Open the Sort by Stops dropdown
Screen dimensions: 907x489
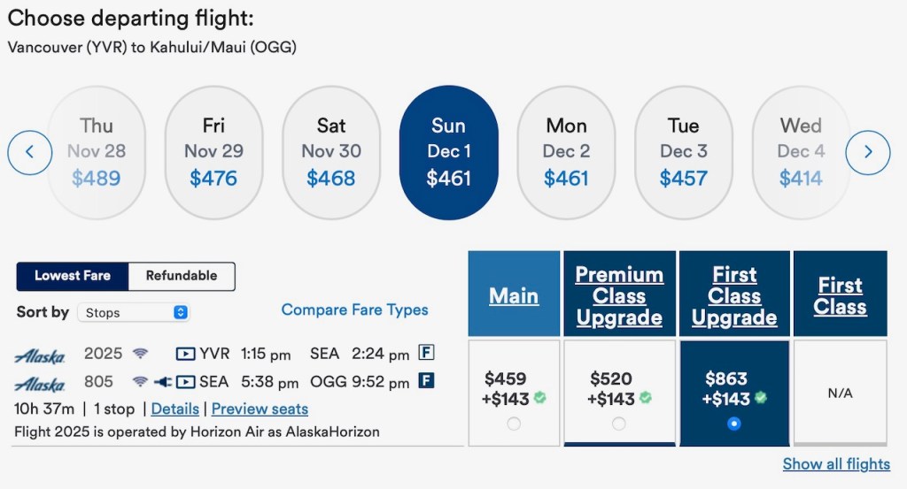tap(133, 312)
